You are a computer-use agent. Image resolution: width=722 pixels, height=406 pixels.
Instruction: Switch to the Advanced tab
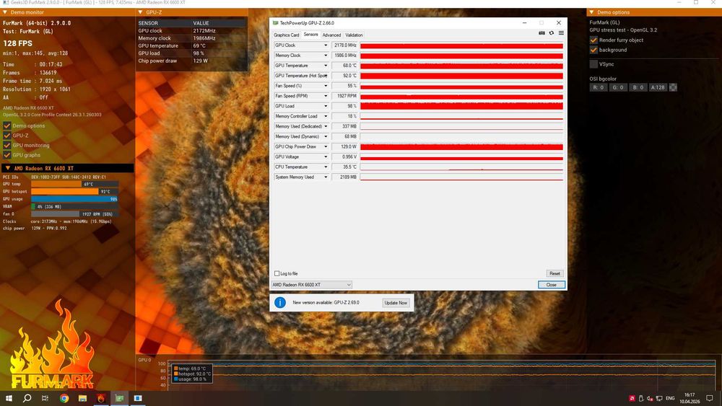(x=331, y=35)
